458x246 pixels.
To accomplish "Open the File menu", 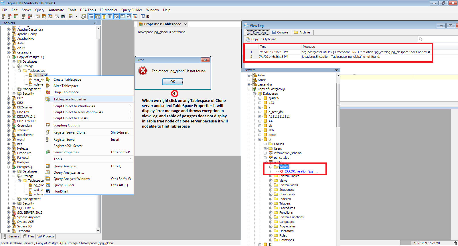I will pyautogui.click(x=5, y=10).
